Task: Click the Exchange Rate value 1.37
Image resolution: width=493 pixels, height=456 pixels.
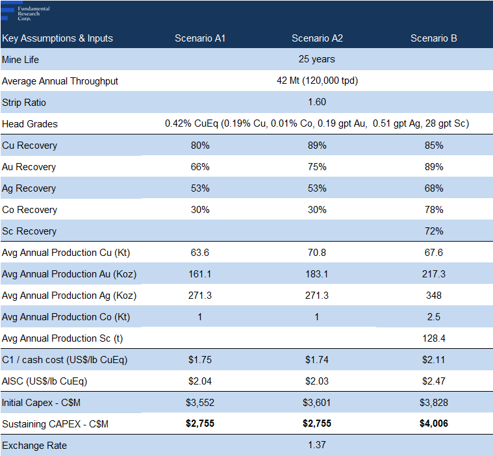Action: (x=317, y=446)
